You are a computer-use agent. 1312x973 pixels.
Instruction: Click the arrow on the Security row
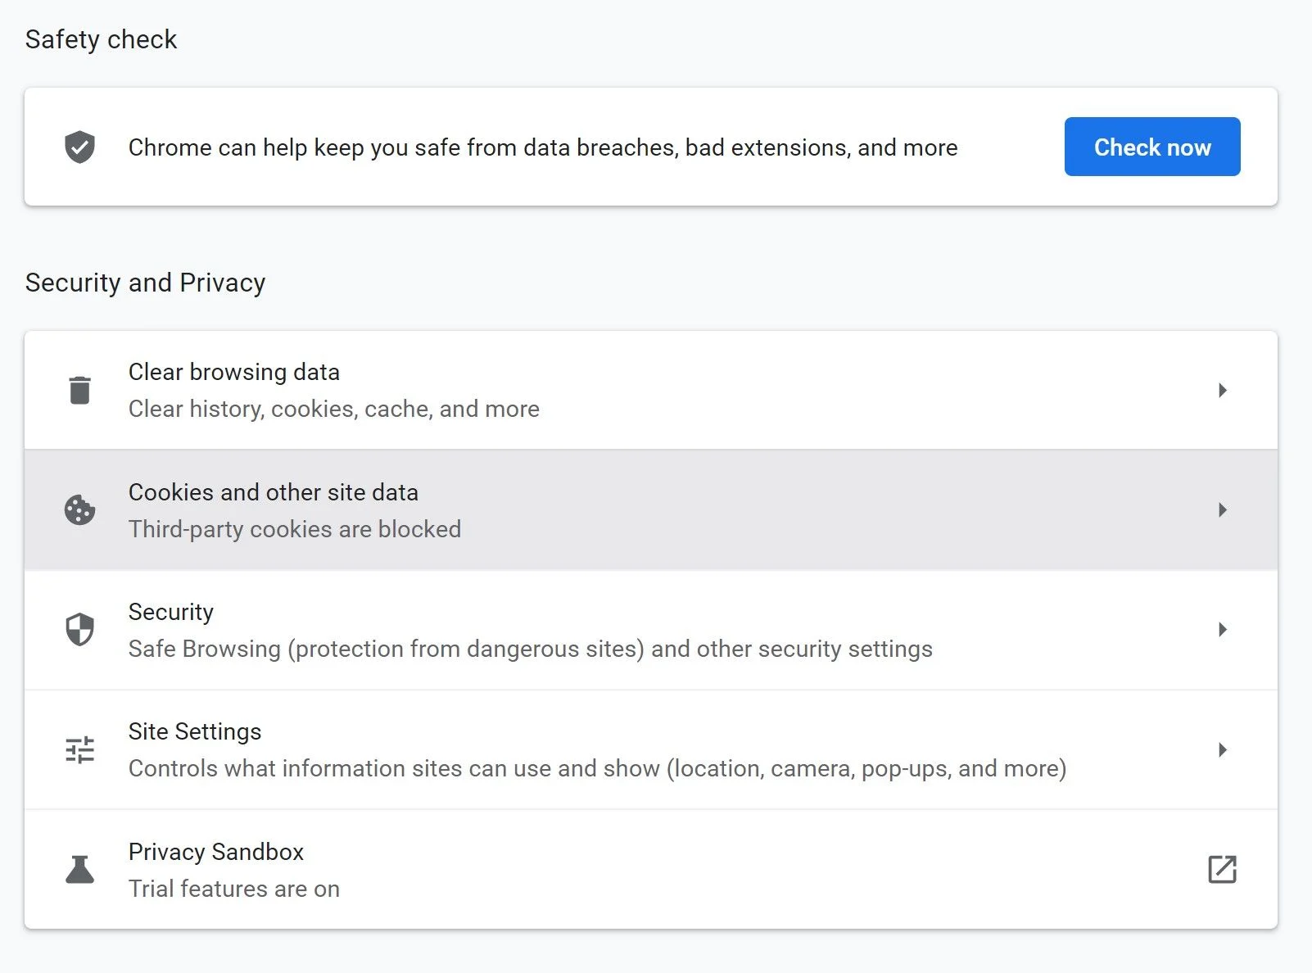coord(1222,629)
